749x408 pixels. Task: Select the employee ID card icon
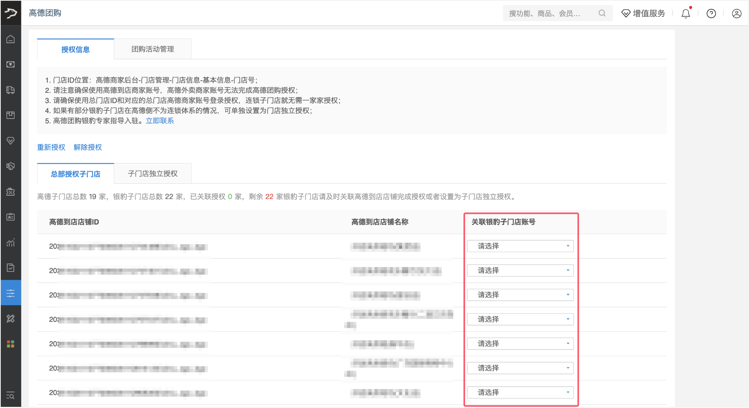coord(11,217)
